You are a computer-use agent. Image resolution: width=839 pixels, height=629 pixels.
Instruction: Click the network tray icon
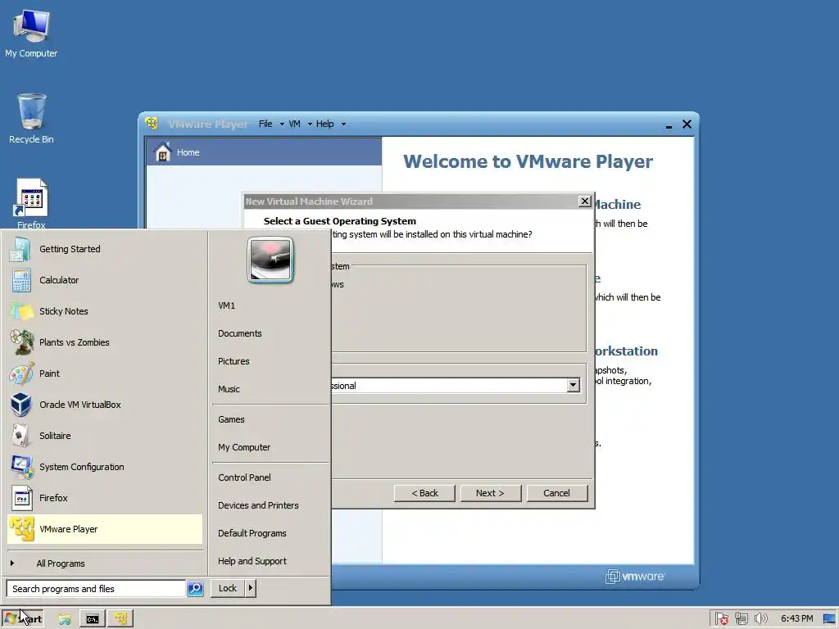741,619
